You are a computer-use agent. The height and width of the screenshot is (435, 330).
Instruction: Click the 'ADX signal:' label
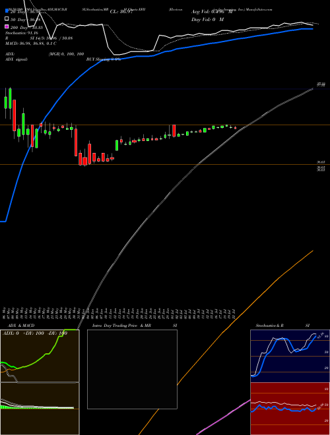pos(16,59)
